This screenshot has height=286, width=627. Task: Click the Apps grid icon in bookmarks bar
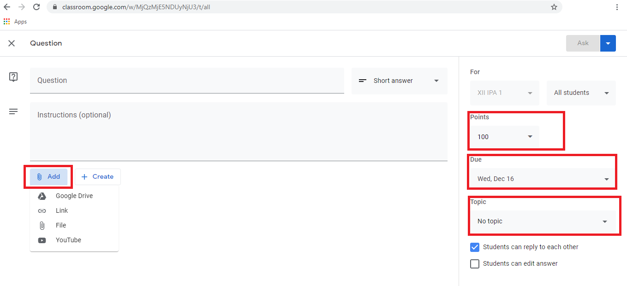pos(7,22)
